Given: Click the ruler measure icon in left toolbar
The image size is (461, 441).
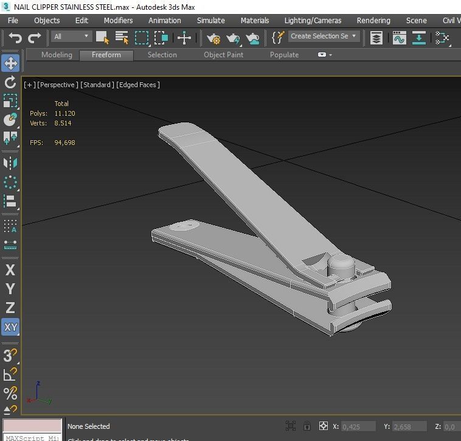Looking at the screenshot, I should (10, 245).
